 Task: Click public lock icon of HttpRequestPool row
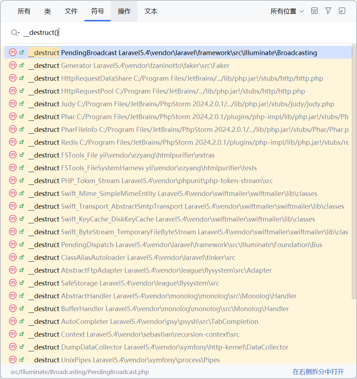(x=22, y=91)
